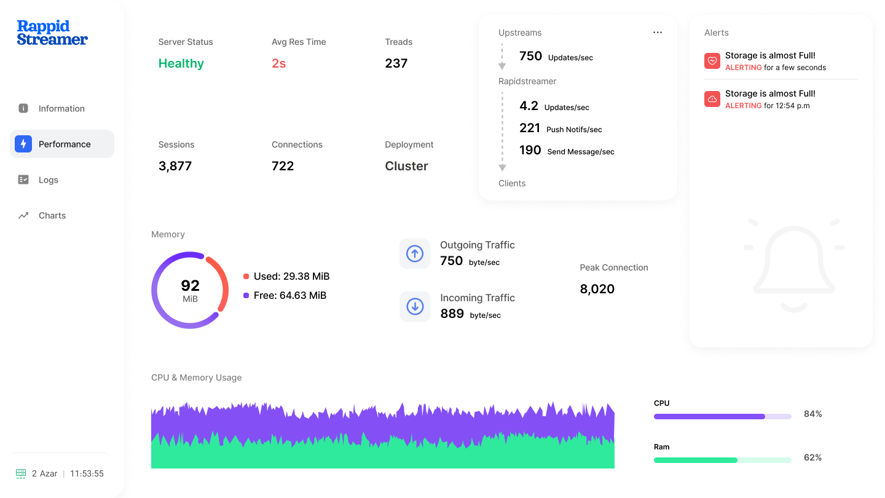Click the Logs checklist icon
885x498 pixels.
tap(23, 180)
